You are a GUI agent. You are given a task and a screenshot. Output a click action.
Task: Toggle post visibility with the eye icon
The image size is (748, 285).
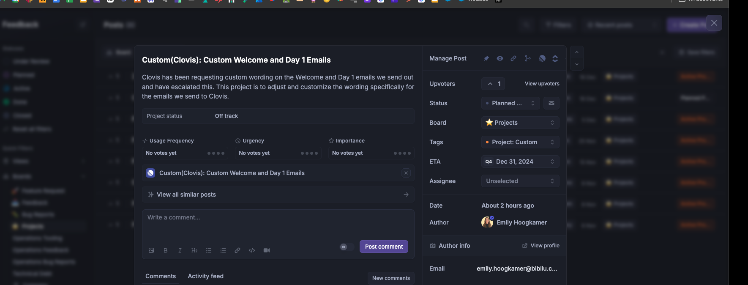click(x=500, y=58)
